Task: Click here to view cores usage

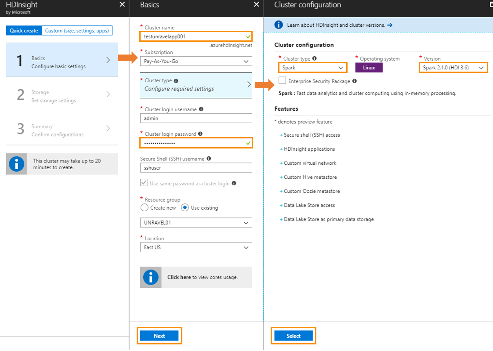Action: (x=179, y=277)
